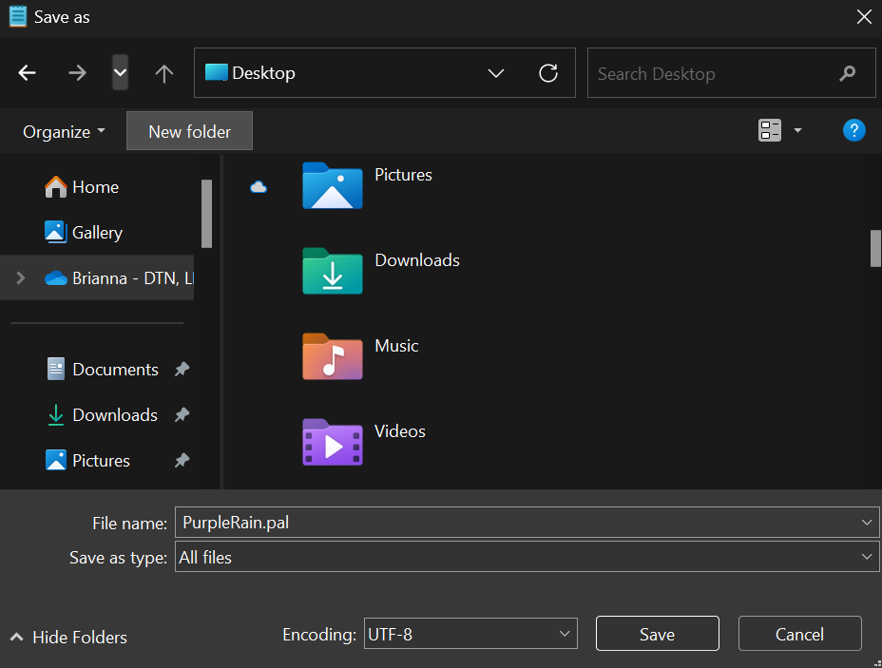Click the Save button
The height and width of the screenshot is (668, 882).
[x=657, y=634]
